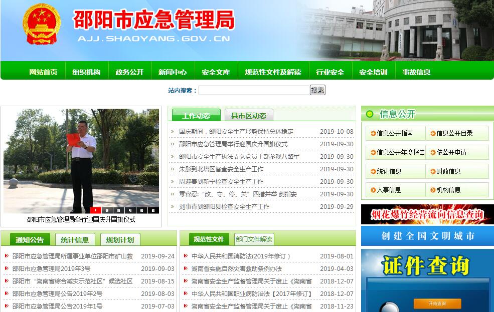Click the 烟花爆竹经营流向信息查询 banner

click(x=427, y=214)
